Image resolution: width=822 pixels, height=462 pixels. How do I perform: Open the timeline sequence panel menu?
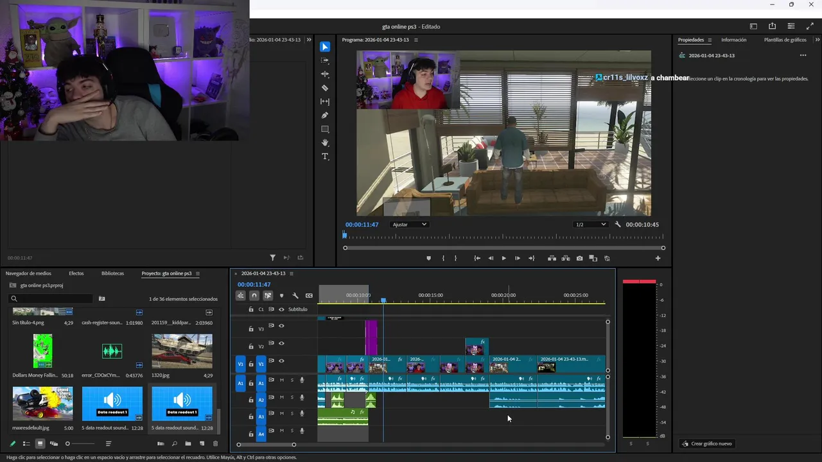291,273
